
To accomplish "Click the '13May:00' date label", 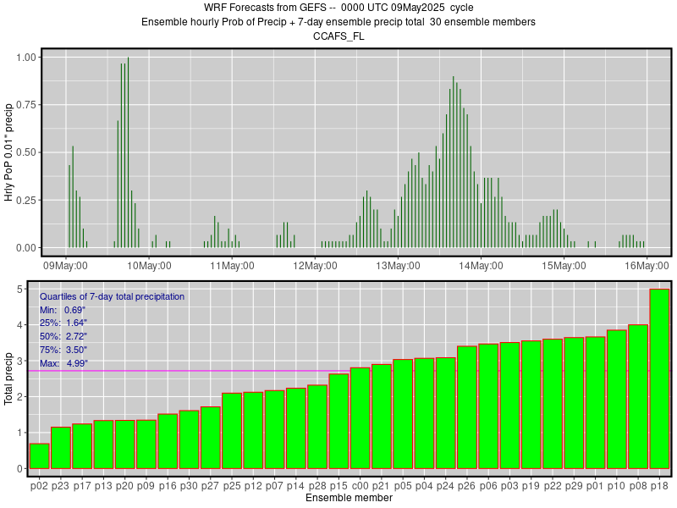I will click(x=398, y=265).
